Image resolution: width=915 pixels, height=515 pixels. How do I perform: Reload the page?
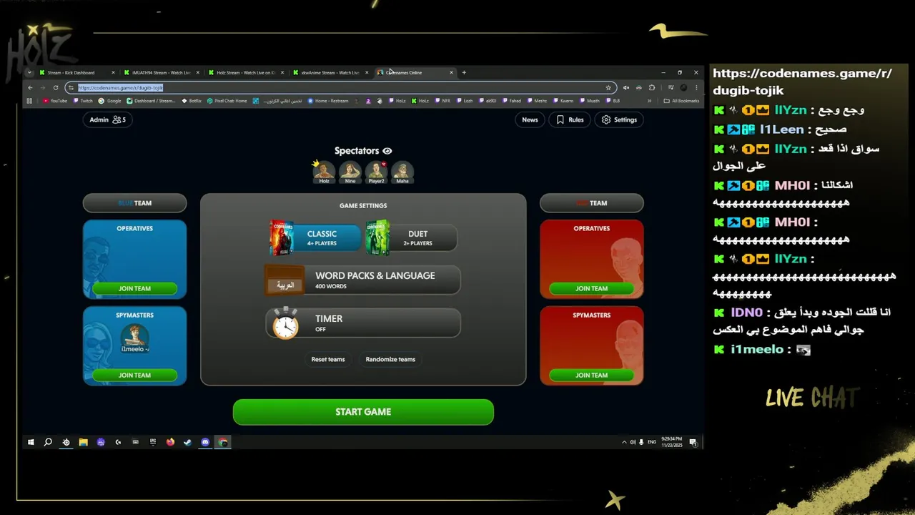[x=55, y=87]
